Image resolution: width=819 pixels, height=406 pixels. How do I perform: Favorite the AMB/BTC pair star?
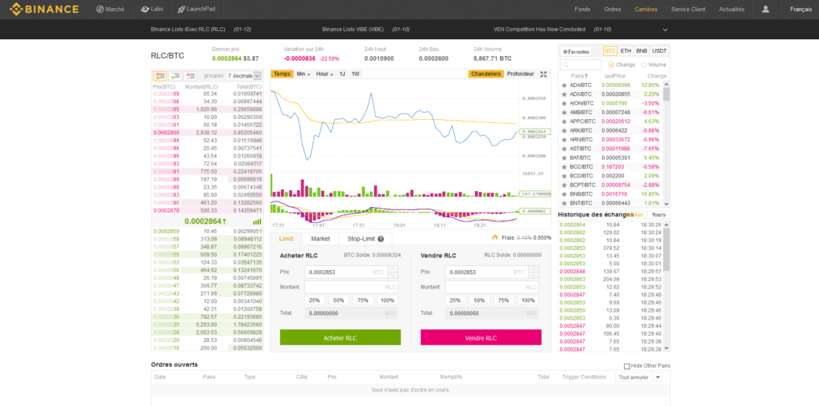click(x=564, y=112)
